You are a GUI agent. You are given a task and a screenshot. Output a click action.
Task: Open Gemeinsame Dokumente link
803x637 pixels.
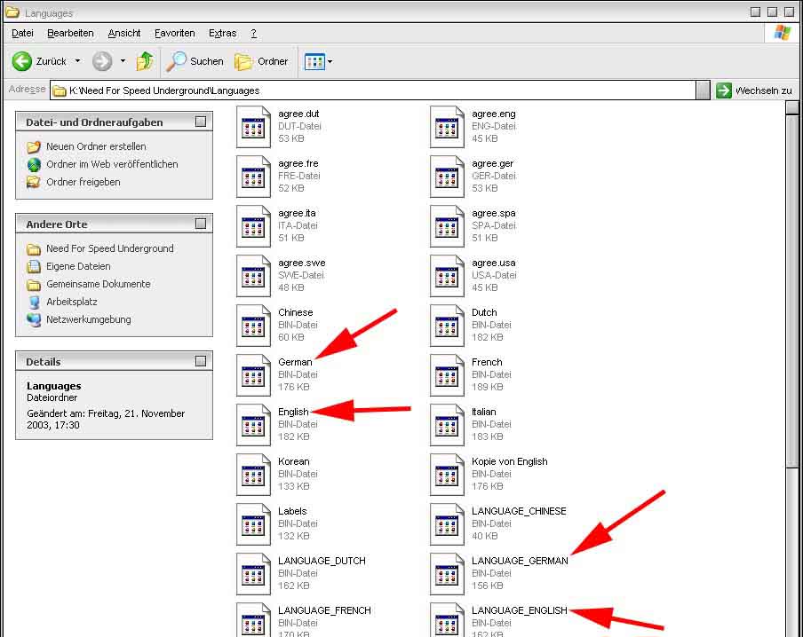click(x=99, y=284)
